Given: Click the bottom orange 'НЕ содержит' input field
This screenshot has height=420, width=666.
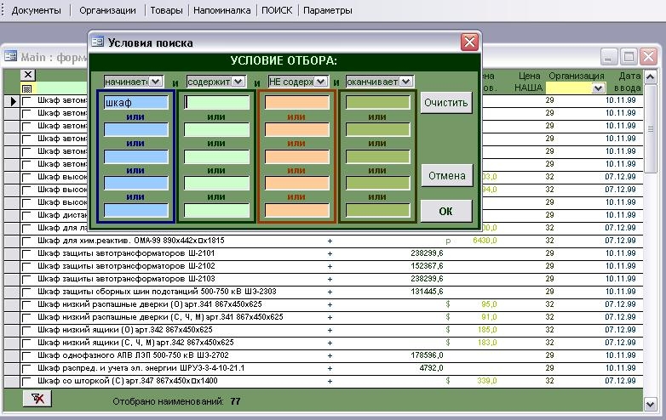Looking at the screenshot, I should point(297,210).
